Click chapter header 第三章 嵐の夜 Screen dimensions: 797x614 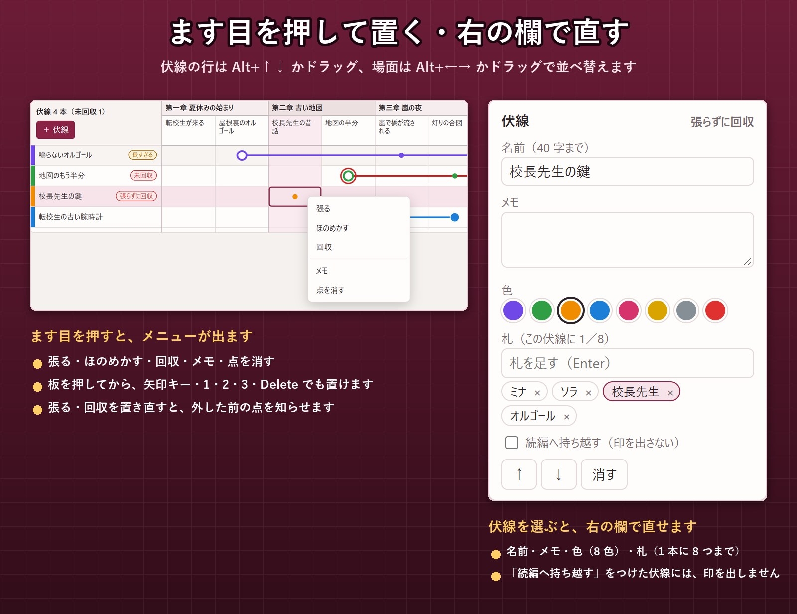point(421,108)
